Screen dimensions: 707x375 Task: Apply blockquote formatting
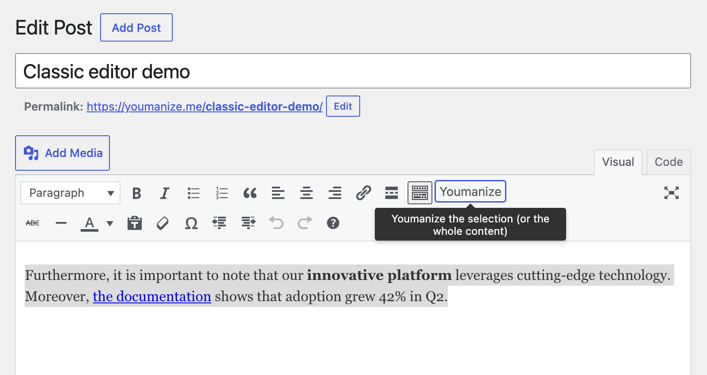click(250, 193)
